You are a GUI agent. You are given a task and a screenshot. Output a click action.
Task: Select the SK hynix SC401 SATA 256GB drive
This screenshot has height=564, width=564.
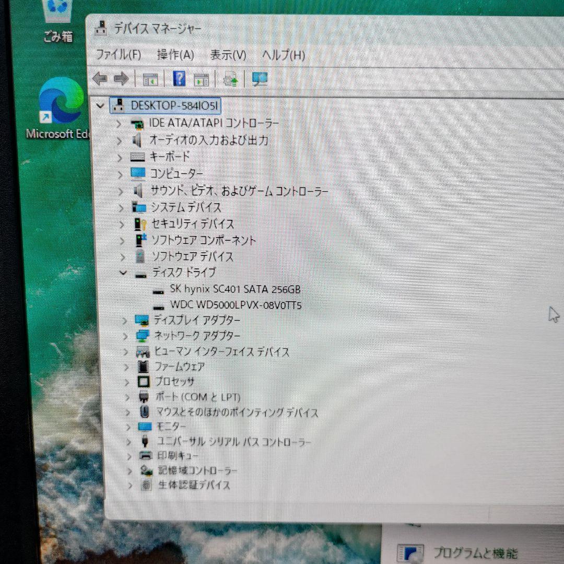(x=235, y=289)
